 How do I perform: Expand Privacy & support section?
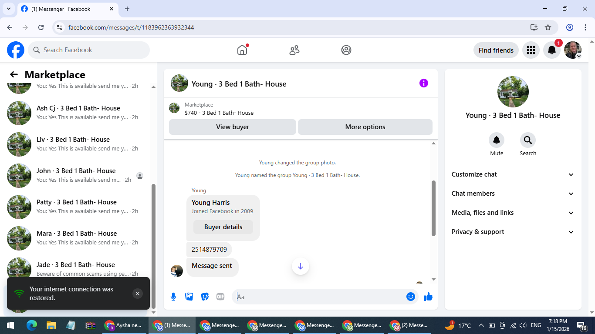click(513, 232)
